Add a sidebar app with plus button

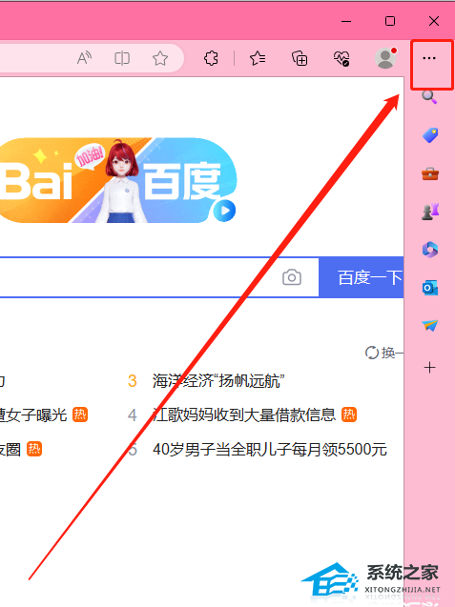(x=429, y=368)
